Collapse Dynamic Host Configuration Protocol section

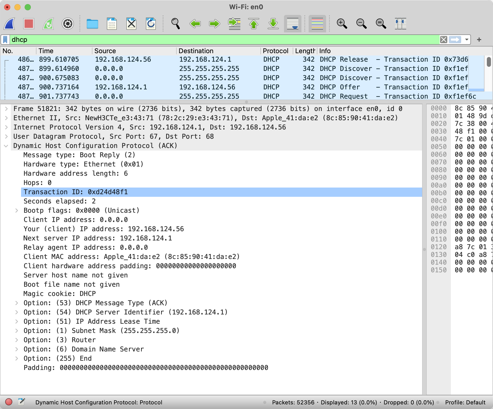6,146
